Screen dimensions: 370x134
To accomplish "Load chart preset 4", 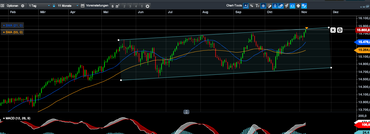I will coord(136,6).
